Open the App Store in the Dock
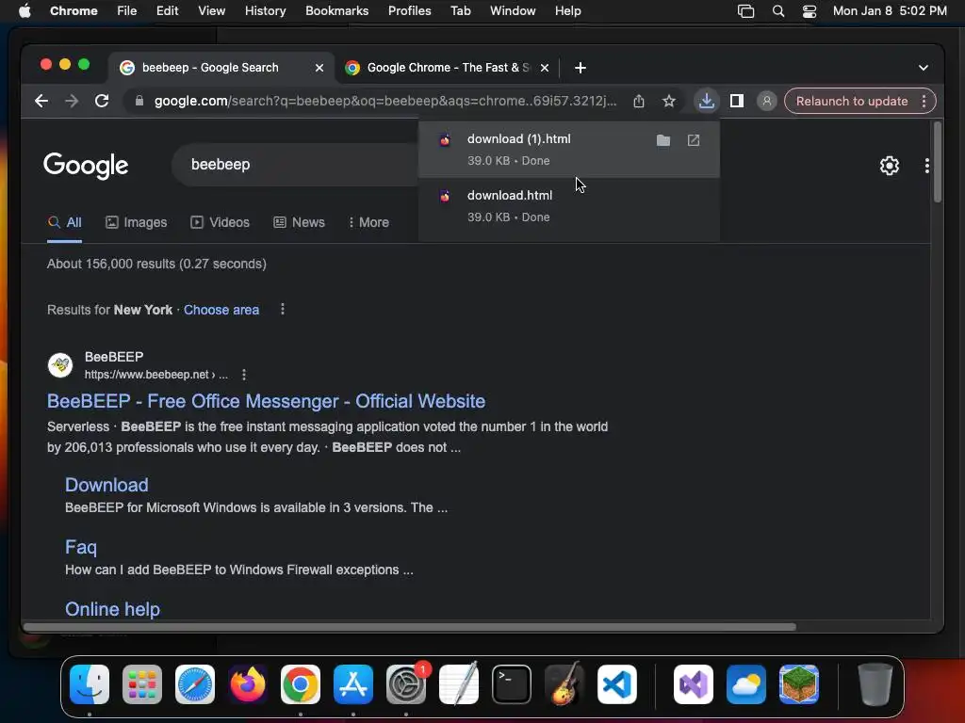Image resolution: width=965 pixels, height=723 pixels. (353, 684)
